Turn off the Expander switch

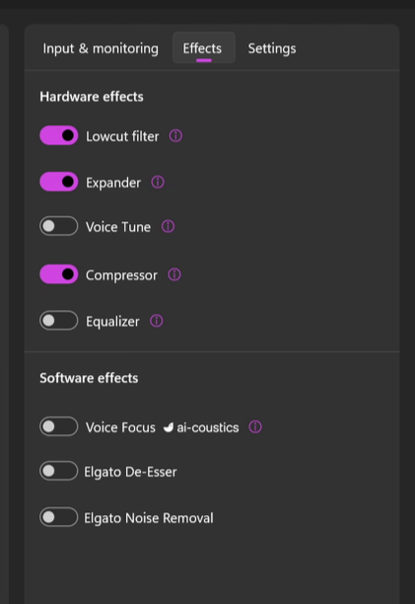[x=59, y=182]
